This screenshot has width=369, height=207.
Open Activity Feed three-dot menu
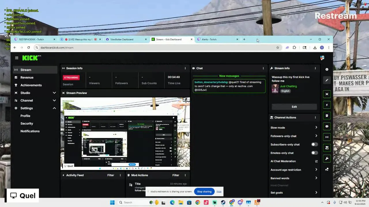(120, 175)
